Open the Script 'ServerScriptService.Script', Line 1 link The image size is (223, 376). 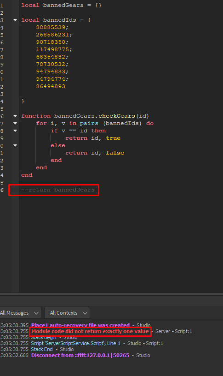click(76, 343)
